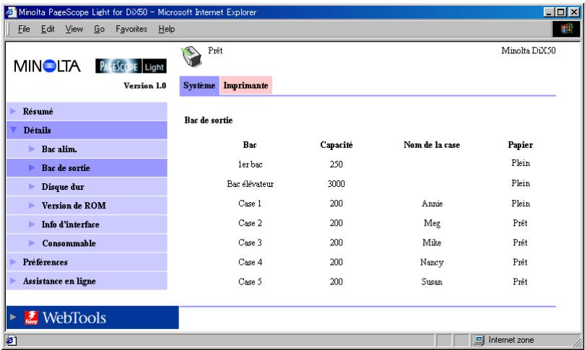
Task: Switch to the Système tab
Action: click(199, 85)
